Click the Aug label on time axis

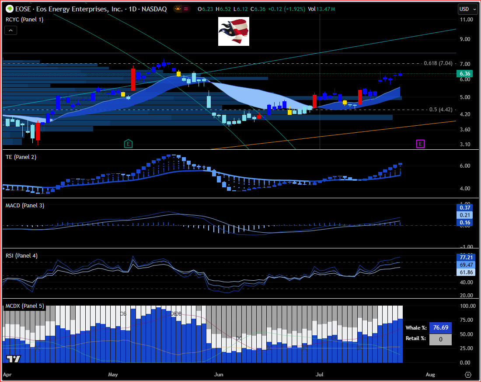coord(430,374)
